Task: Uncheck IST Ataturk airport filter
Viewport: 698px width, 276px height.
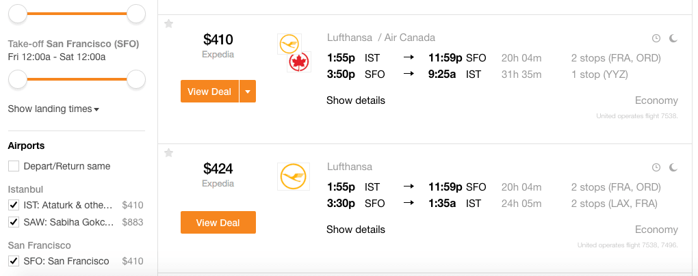Action: pyautogui.click(x=14, y=205)
